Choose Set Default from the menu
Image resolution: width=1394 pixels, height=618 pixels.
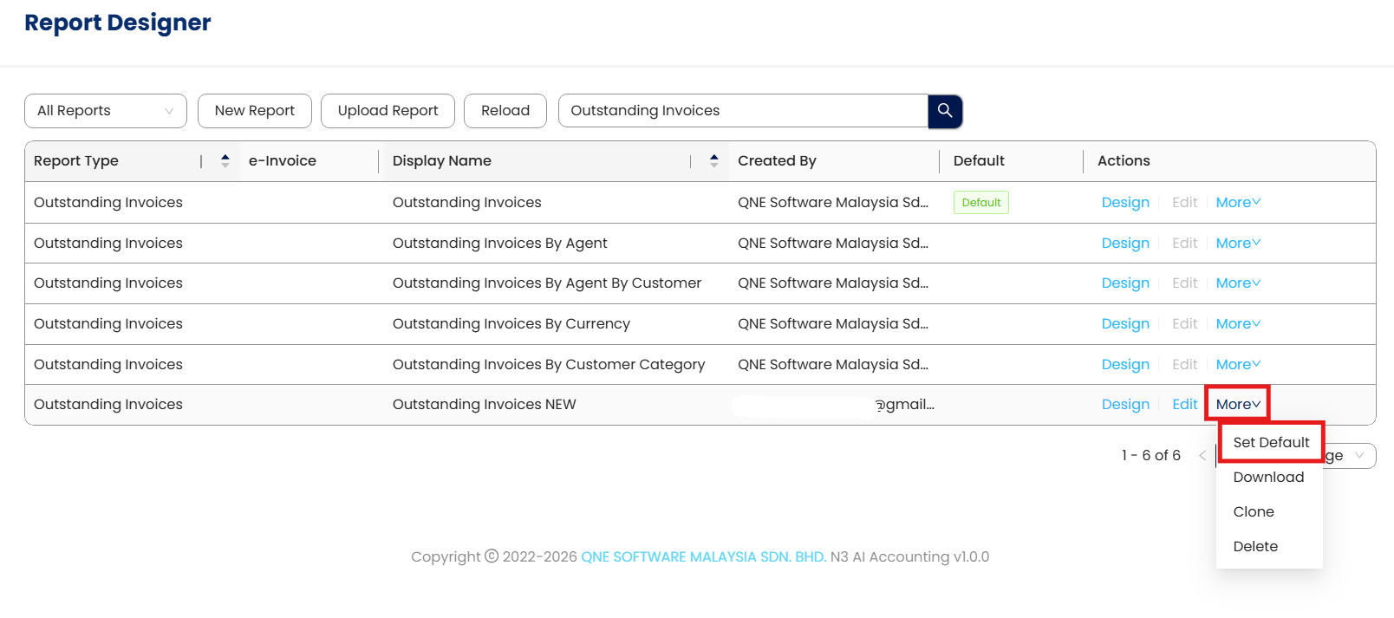point(1271,443)
